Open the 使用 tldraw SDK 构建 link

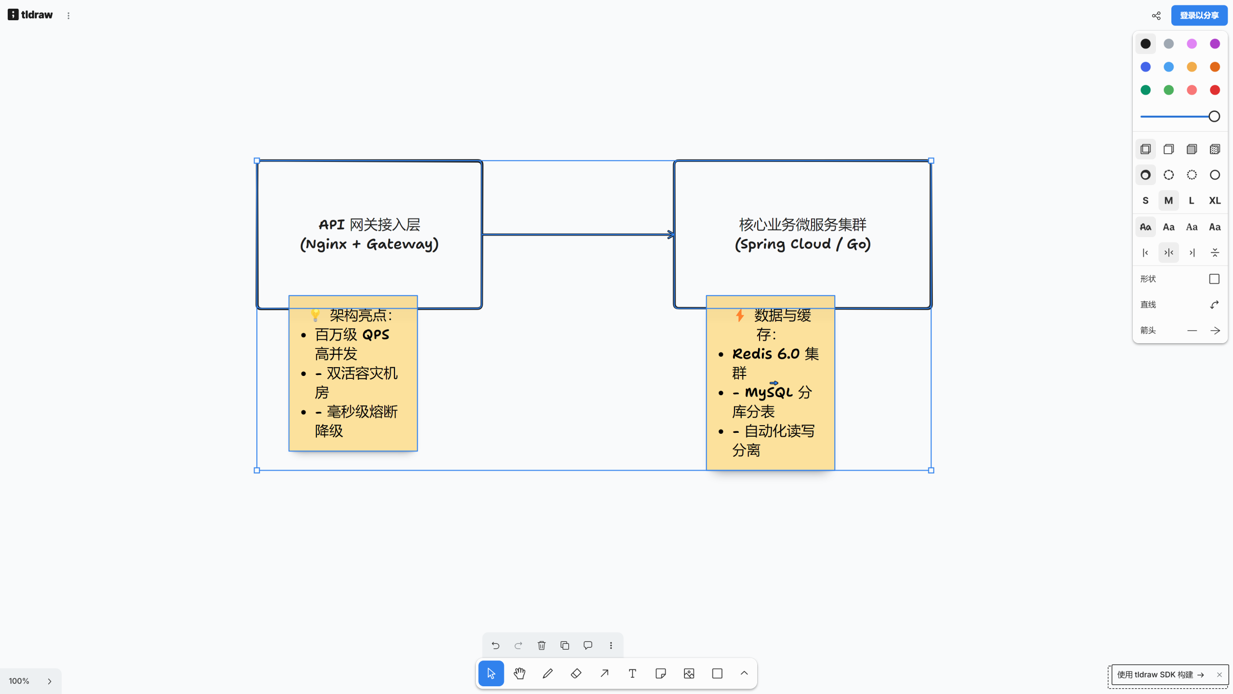[1161, 675]
